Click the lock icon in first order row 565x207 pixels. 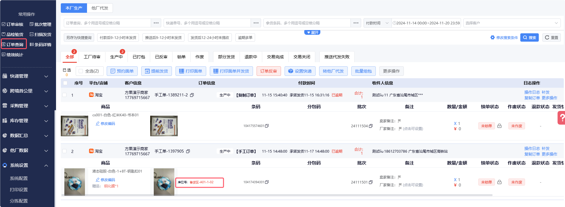(499, 126)
